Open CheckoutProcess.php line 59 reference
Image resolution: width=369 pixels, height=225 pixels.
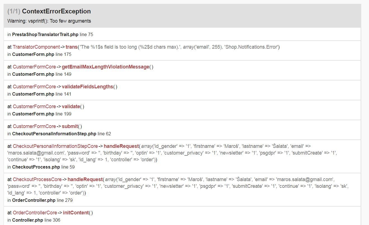coord(36,167)
